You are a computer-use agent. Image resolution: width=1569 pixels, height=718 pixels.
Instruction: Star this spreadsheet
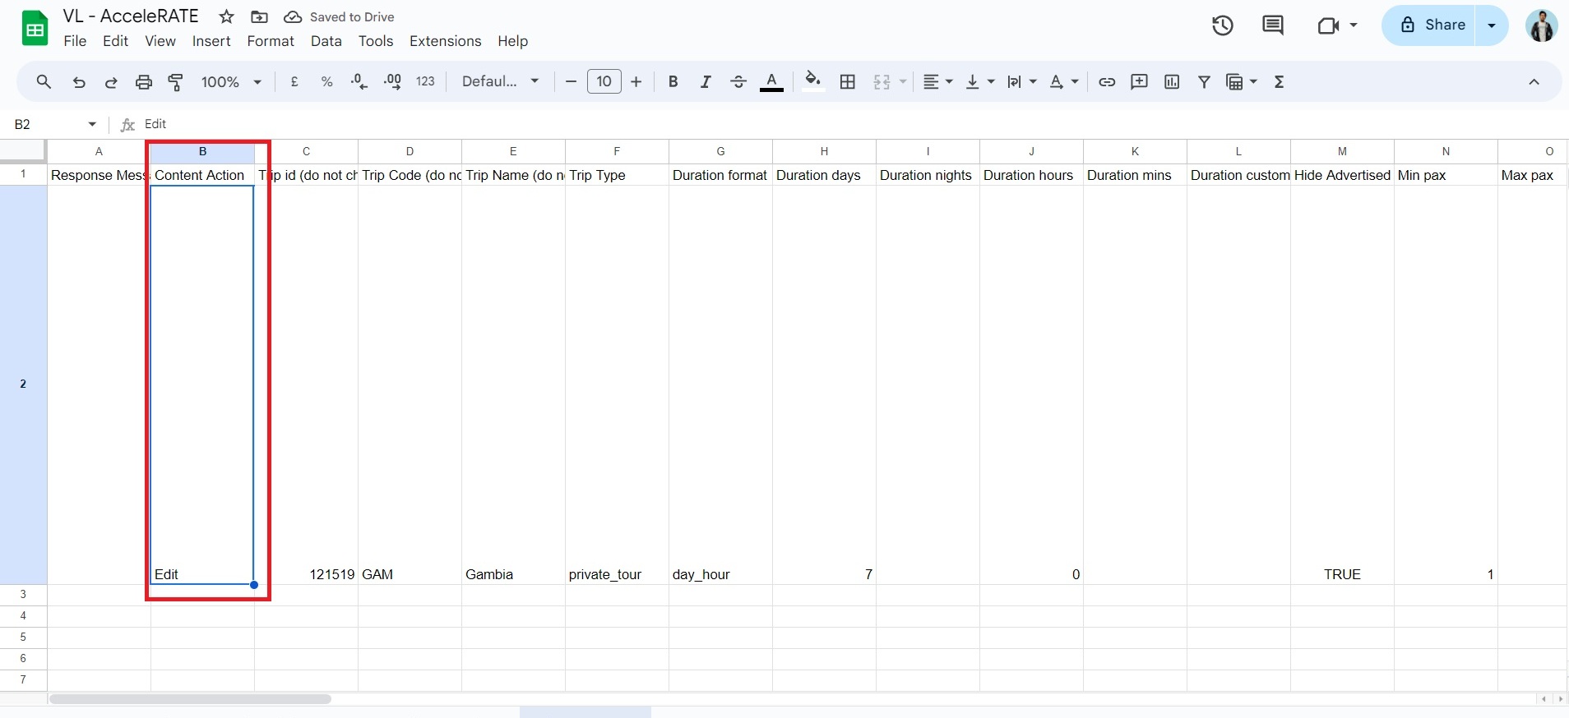click(227, 17)
